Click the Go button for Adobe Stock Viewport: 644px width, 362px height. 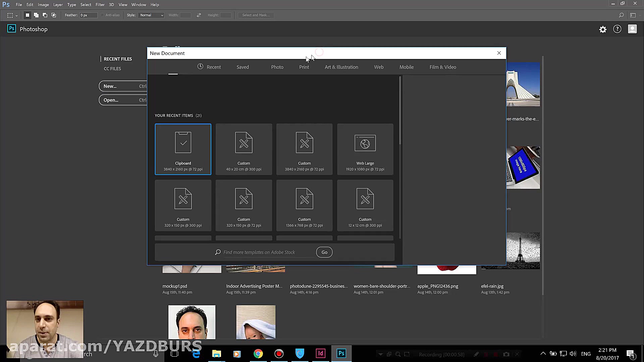coord(324,252)
